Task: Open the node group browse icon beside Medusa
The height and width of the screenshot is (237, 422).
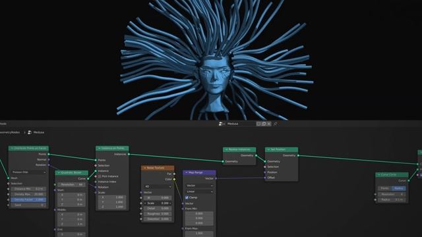Action: coord(222,124)
